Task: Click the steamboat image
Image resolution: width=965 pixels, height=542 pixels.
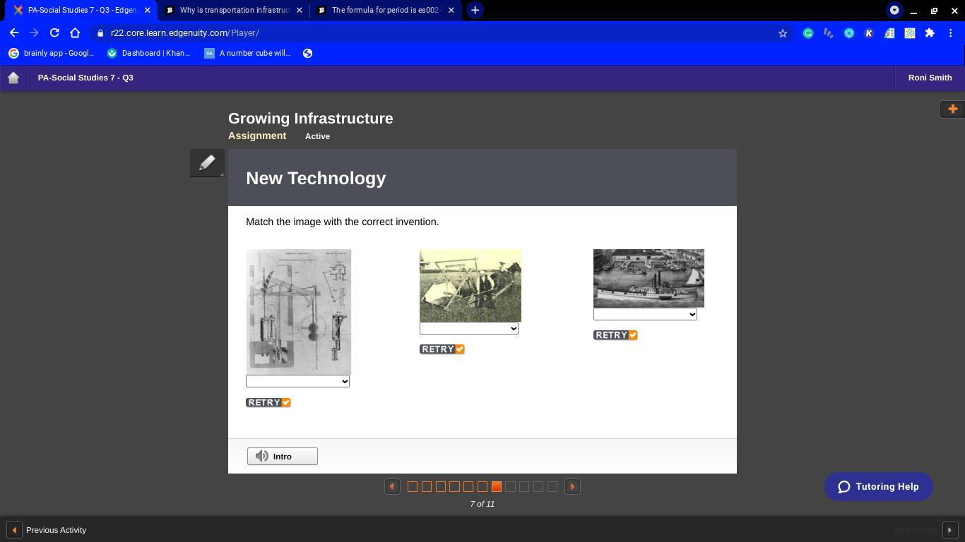Action: 649,278
